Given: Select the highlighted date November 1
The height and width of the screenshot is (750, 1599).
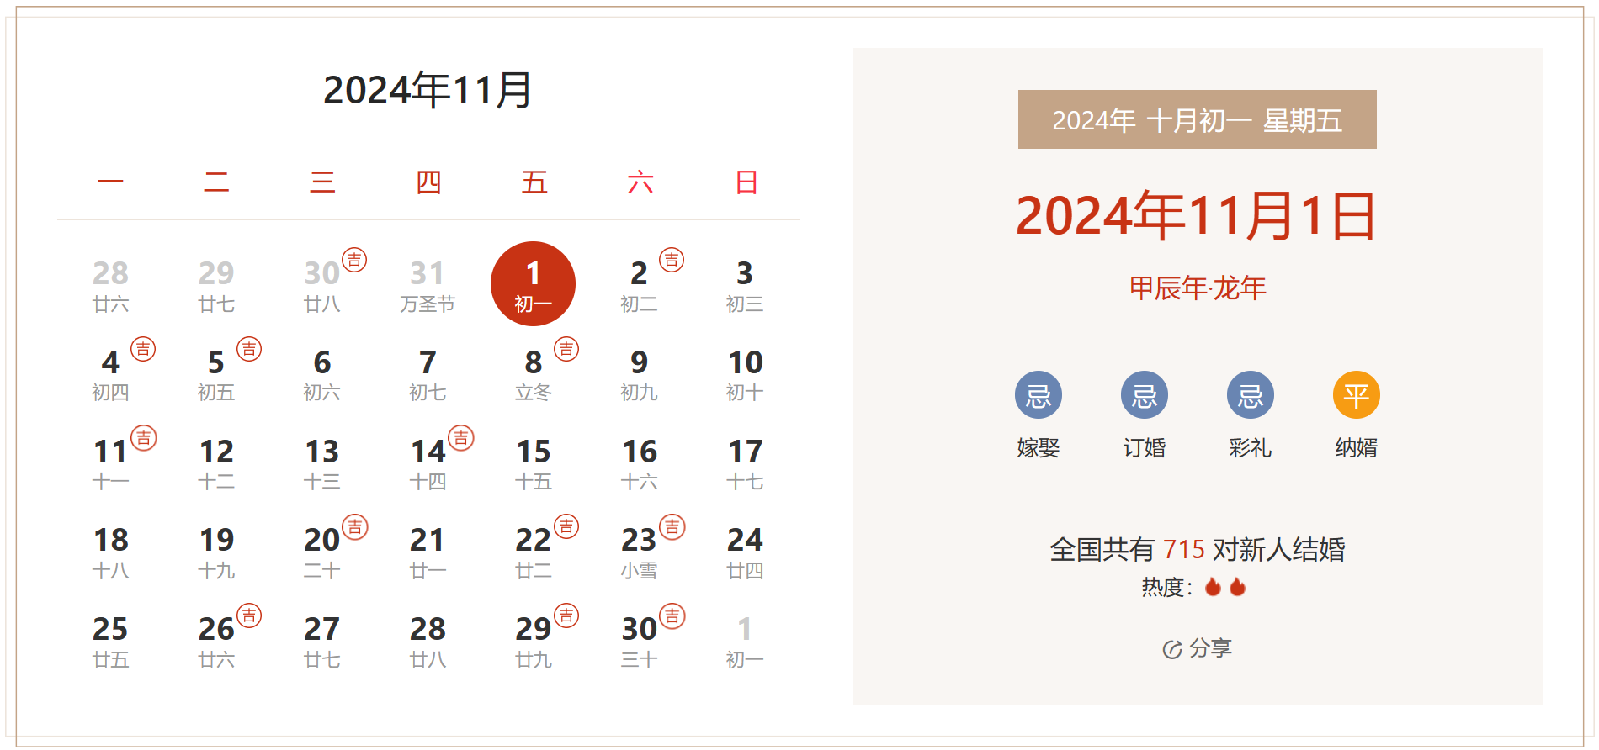Looking at the screenshot, I should point(533,284).
